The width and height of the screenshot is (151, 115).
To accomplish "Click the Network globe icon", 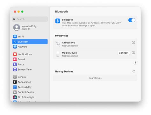I will coord(15,47).
